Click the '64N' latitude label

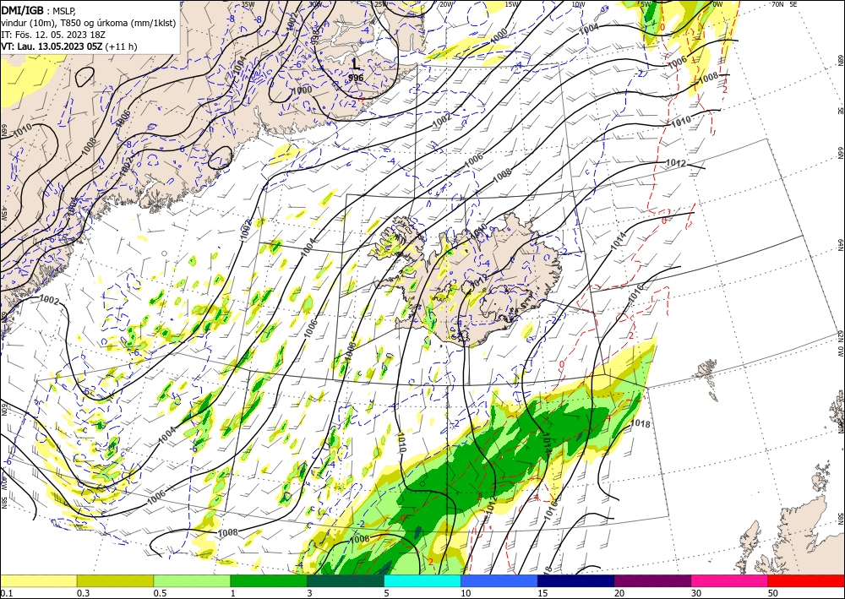pos(840,244)
